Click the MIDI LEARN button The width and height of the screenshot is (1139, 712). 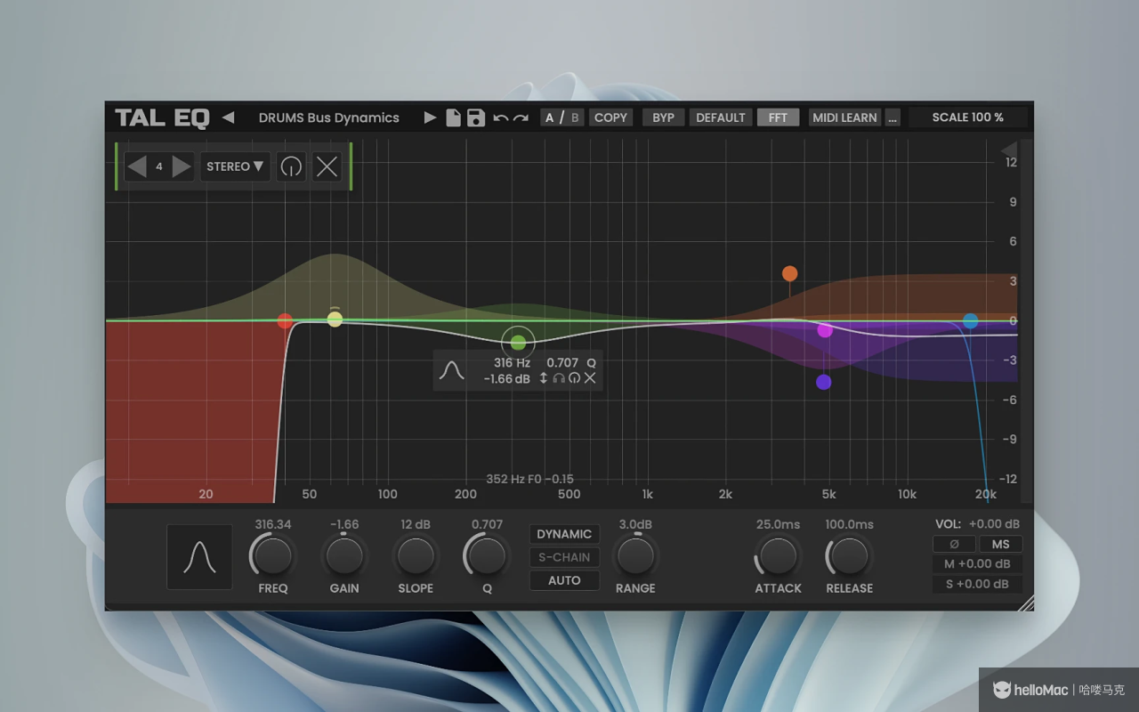coord(844,117)
